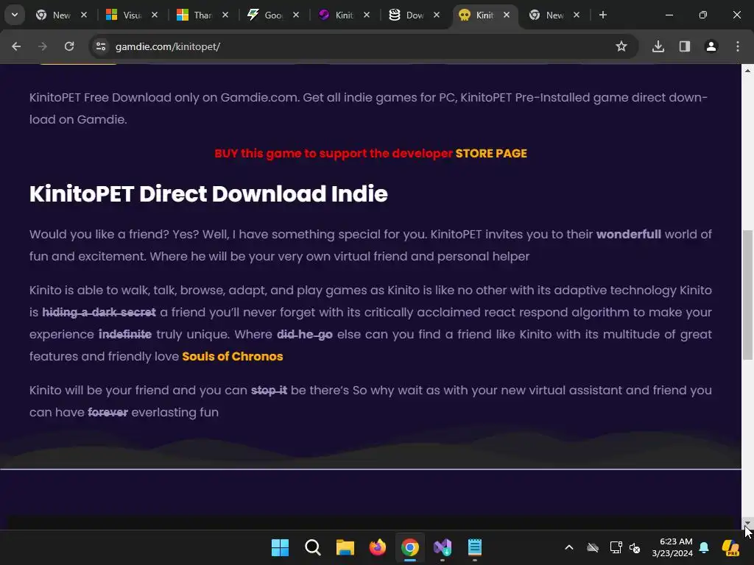Screen dimensions: 754x565
Task: Open the STORE PAGE link
Action: [491, 153]
